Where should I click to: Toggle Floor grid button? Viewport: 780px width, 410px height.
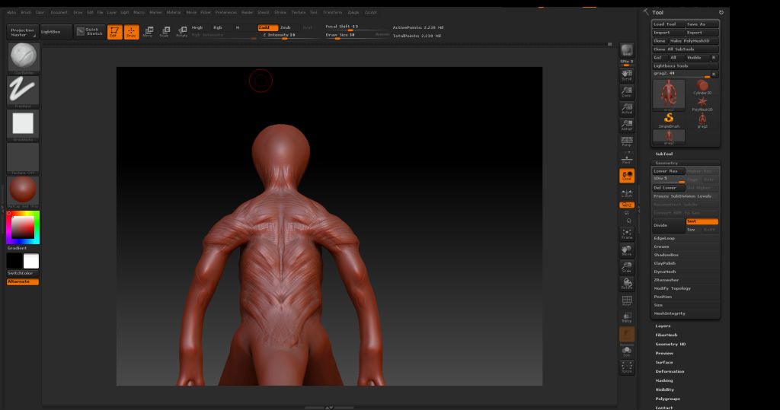(627, 158)
